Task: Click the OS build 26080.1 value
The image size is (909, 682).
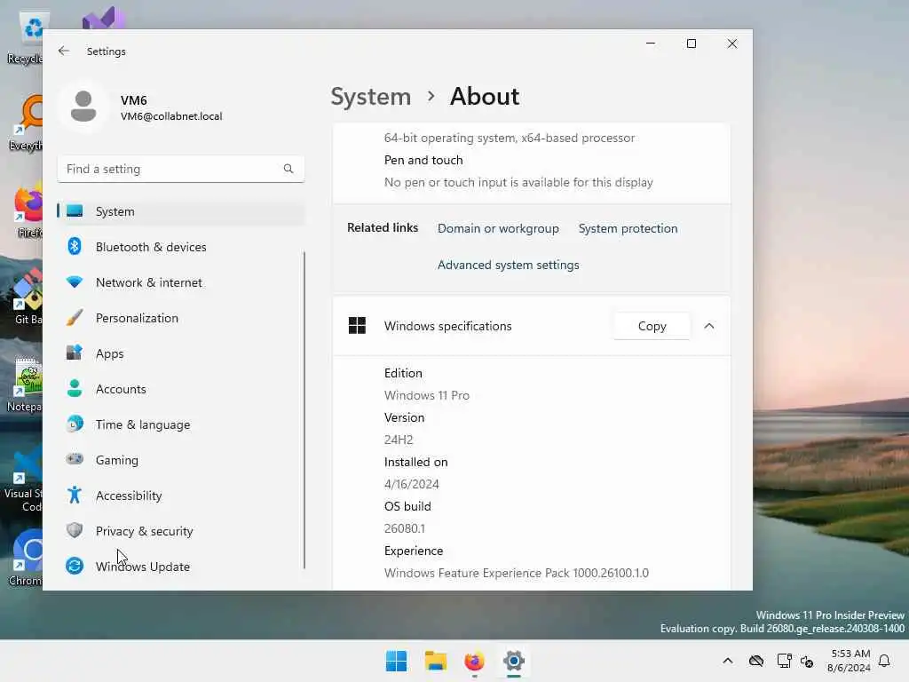Action: pos(404,528)
